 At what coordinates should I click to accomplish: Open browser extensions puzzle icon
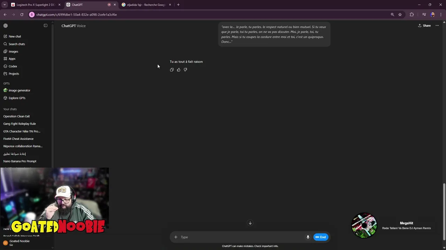pyautogui.click(x=412, y=15)
